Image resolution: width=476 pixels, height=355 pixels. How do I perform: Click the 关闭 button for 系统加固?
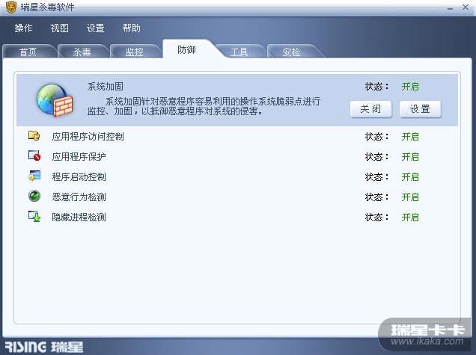[x=370, y=109]
